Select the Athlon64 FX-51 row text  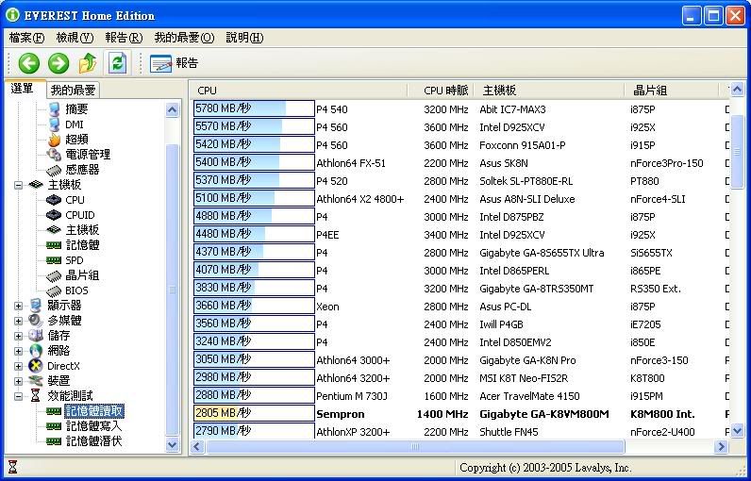pos(351,163)
